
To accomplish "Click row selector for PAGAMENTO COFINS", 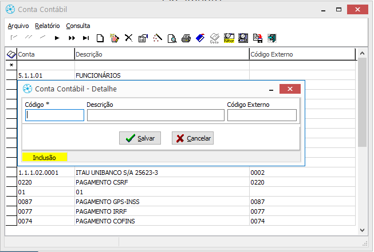I will (x=11, y=221).
